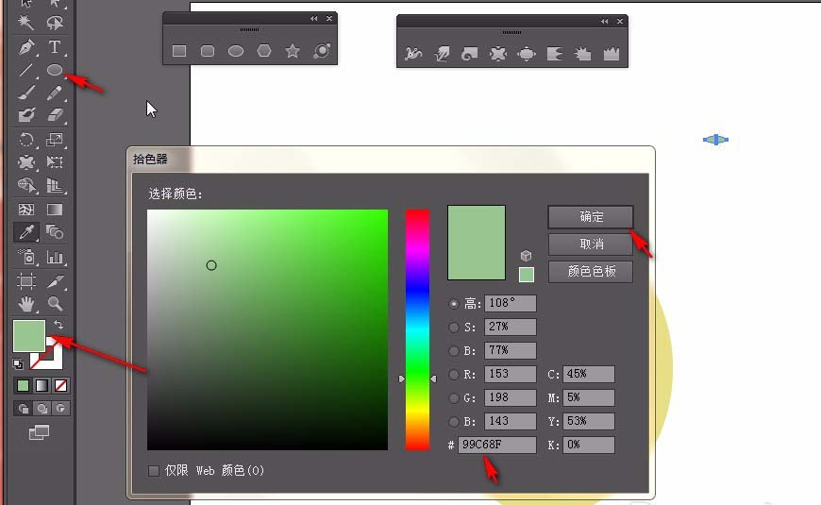Select the R red radio button
This screenshot has width=821, height=505.
pos(453,375)
